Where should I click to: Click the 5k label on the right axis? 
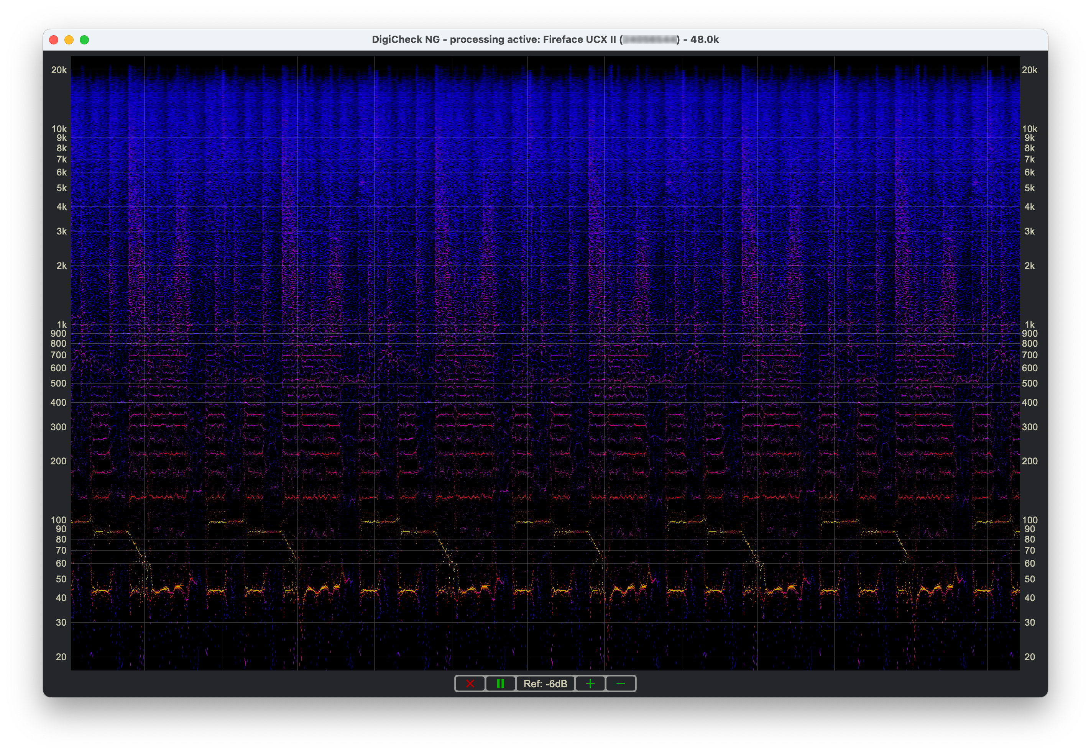(1029, 188)
